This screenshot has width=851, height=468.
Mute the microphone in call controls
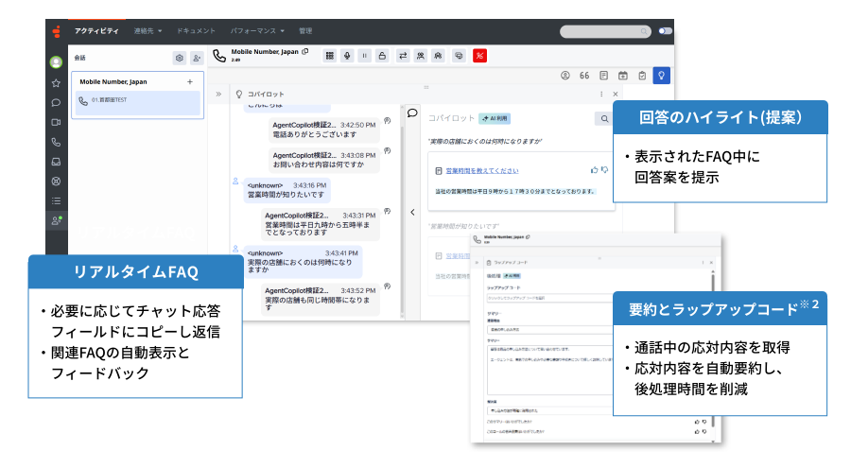point(347,56)
